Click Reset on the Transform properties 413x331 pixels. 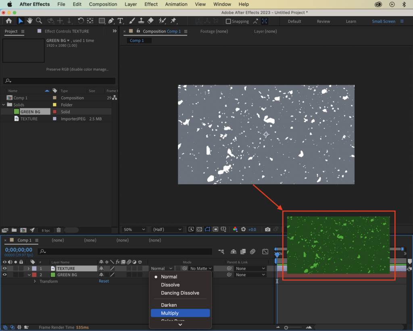coord(104,281)
